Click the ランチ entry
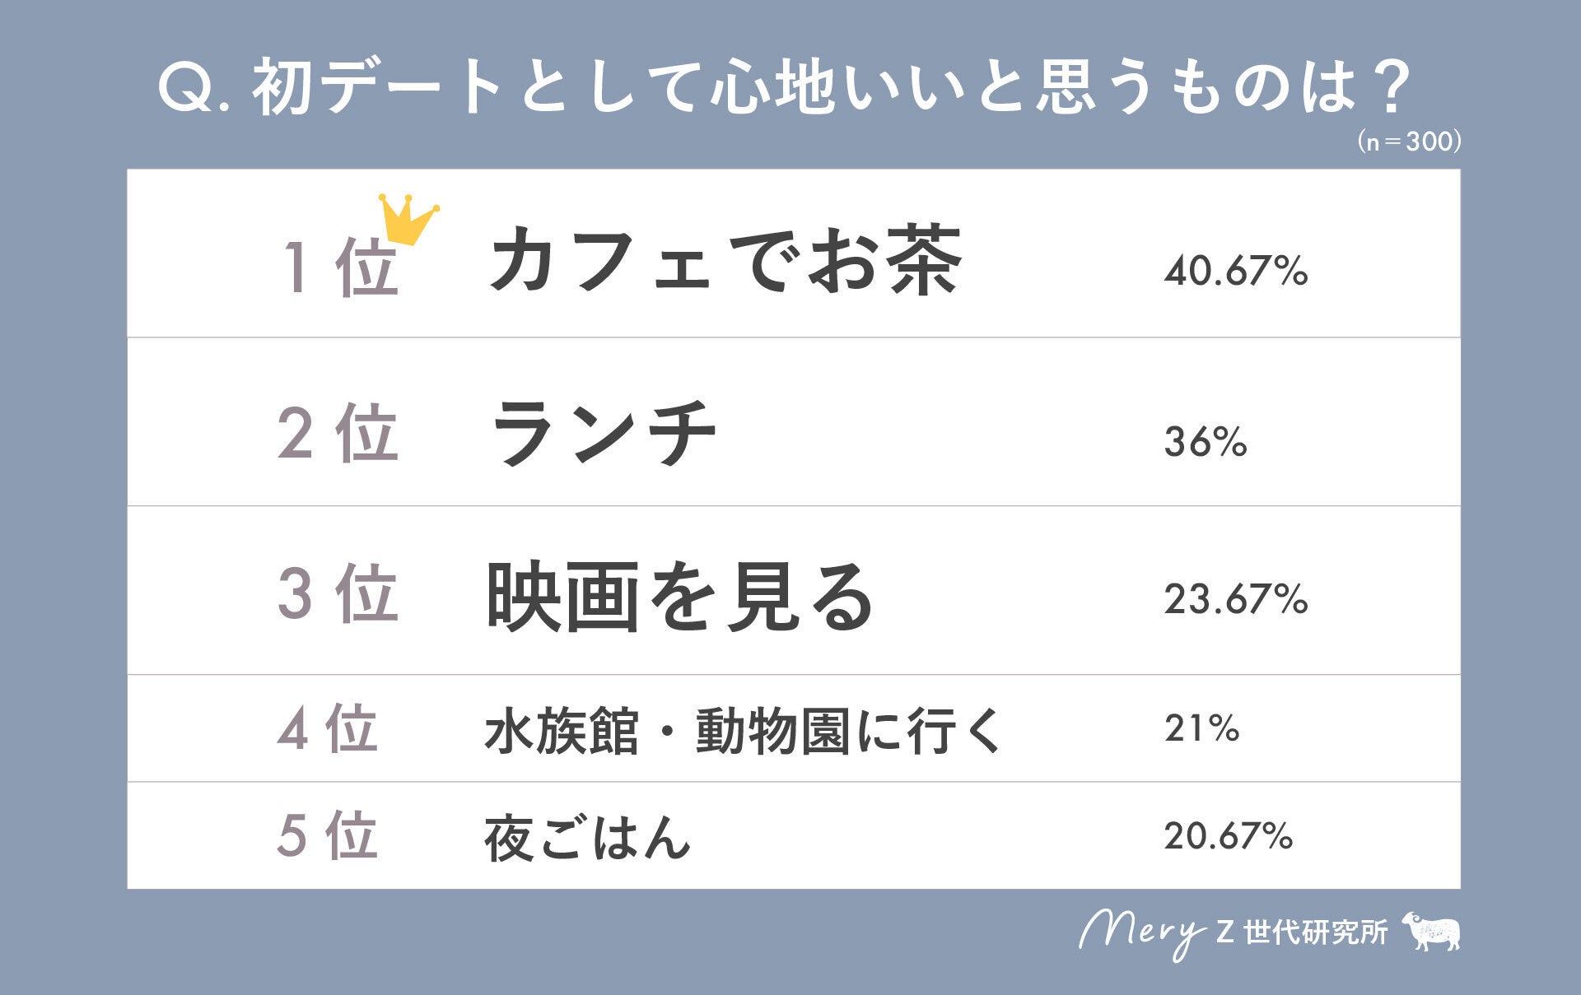The image size is (1581, 995). [602, 433]
